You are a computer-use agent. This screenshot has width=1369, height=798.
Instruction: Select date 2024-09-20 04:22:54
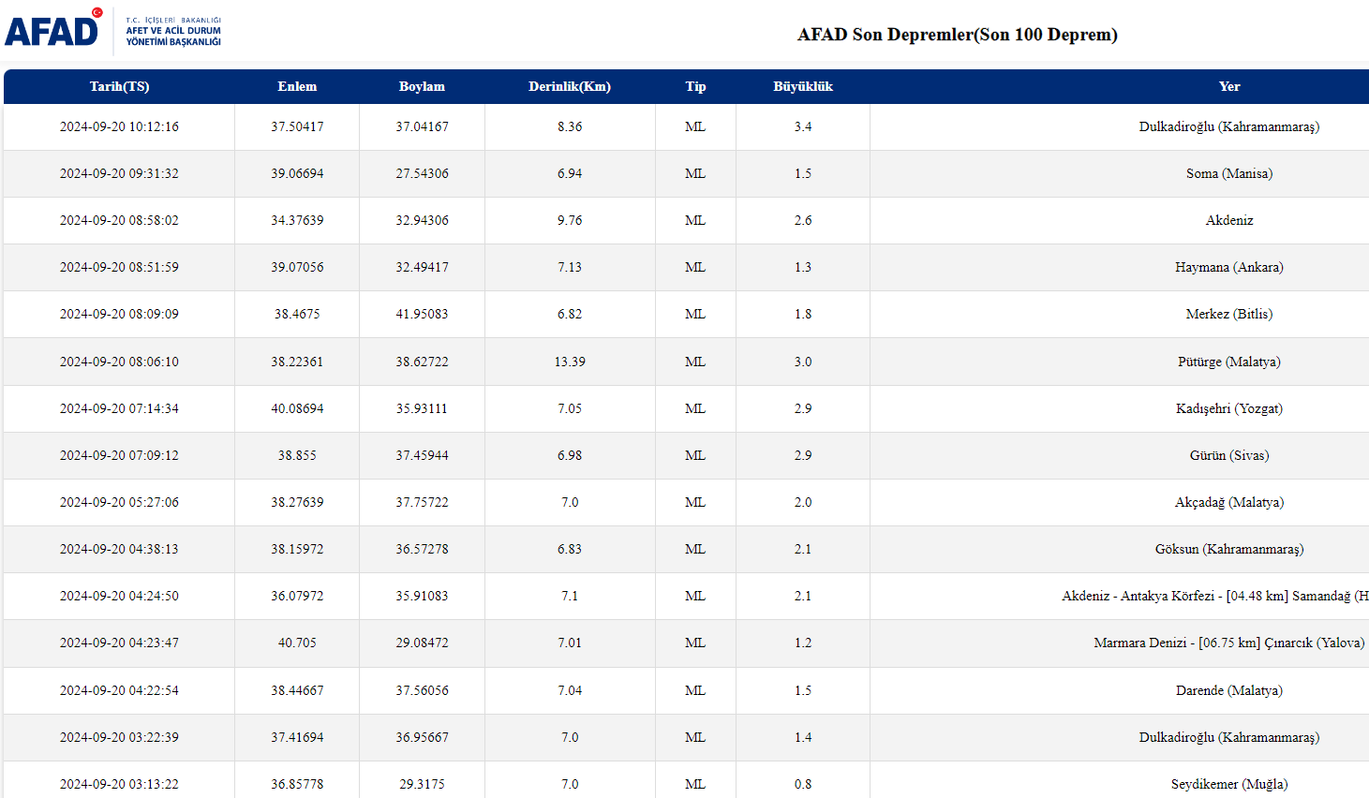pyautogui.click(x=119, y=690)
